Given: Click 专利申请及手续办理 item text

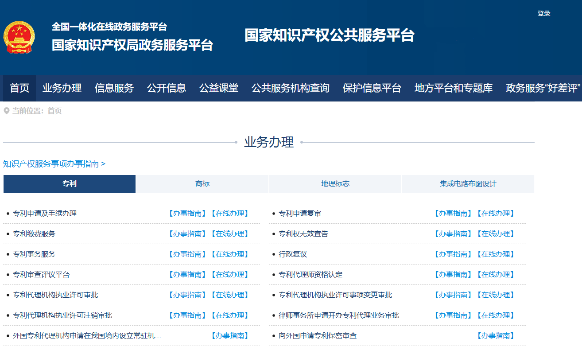Looking at the screenshot, I should [45, 214].
